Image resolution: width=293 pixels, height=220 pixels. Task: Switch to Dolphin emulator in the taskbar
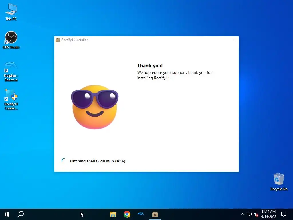coord(141,214)
